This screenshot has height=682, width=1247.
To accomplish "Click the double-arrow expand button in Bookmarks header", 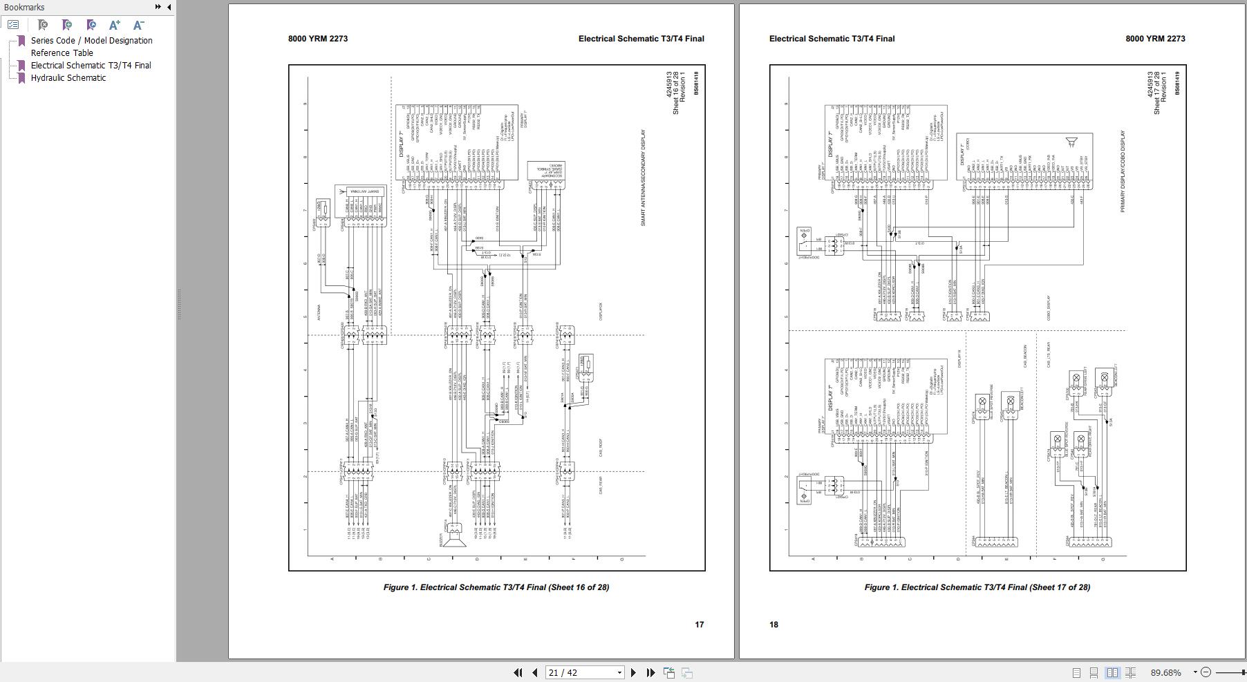I will tap(158, 7).
